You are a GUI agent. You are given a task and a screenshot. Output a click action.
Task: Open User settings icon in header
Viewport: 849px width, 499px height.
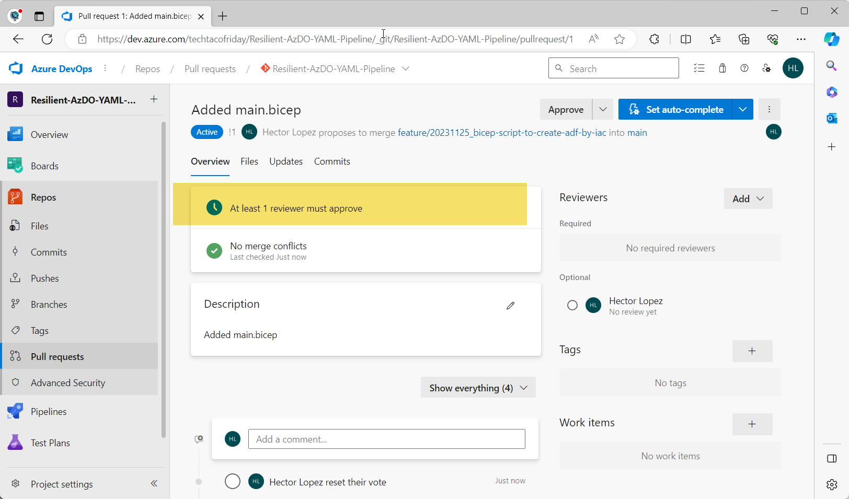click(x=766, y=68)
